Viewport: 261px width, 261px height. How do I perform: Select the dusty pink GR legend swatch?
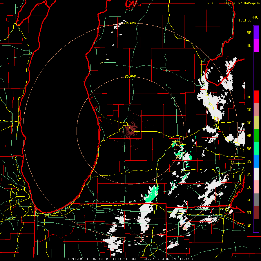tap(256, 110)
